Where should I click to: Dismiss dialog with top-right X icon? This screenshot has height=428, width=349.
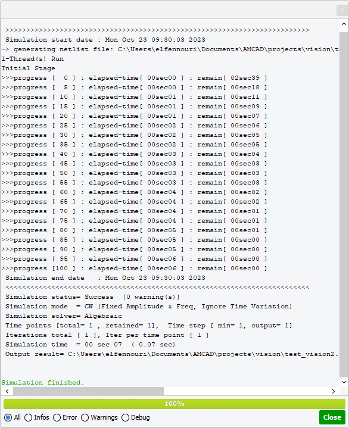[x=342, y=10]
